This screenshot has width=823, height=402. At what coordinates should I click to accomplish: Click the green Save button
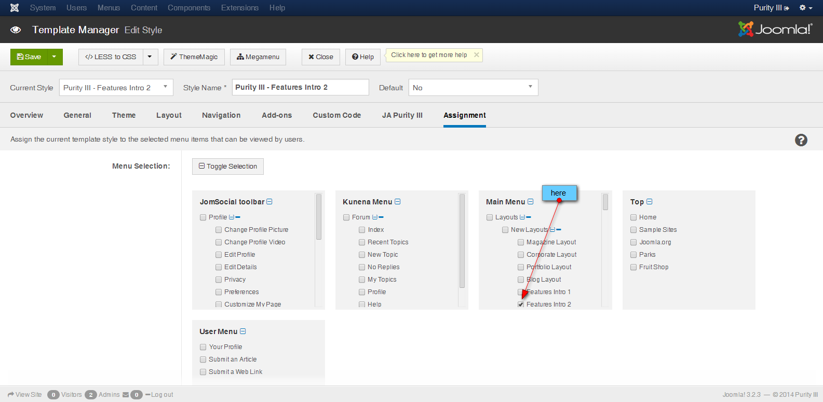tap(29, 57)
